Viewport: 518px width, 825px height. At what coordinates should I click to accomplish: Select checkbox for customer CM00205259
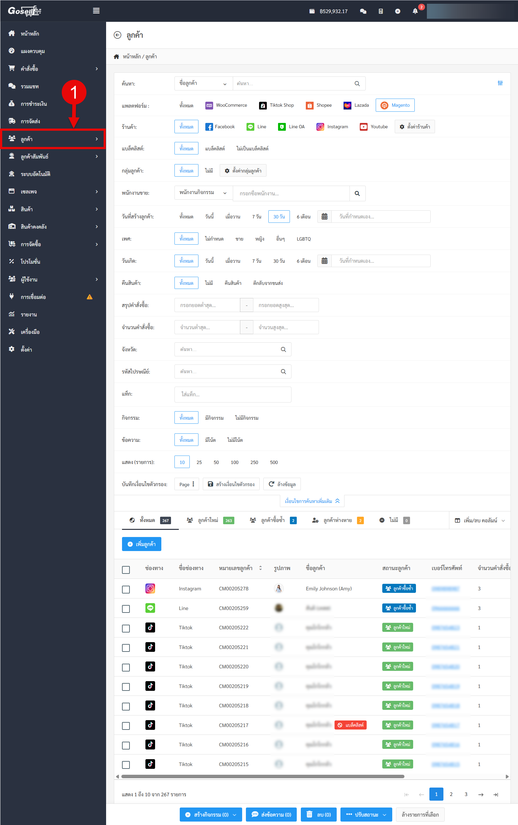[x=126, y=608]
